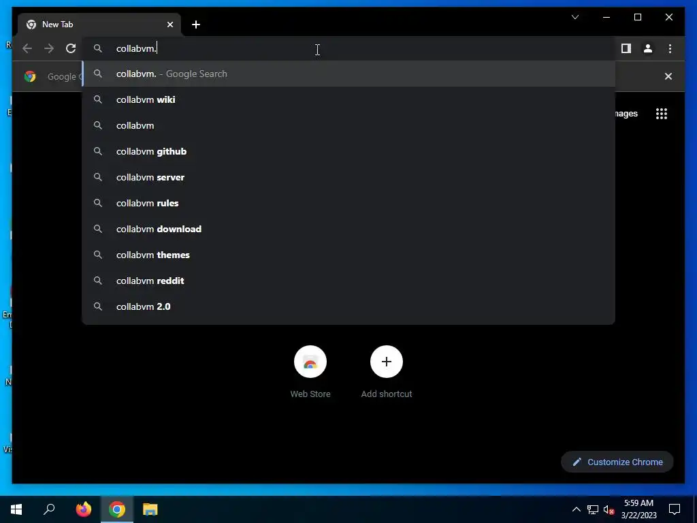Select the 'collabvm rules' suggestion
Viewport: 697px width, 523px height.
point(349,203)
